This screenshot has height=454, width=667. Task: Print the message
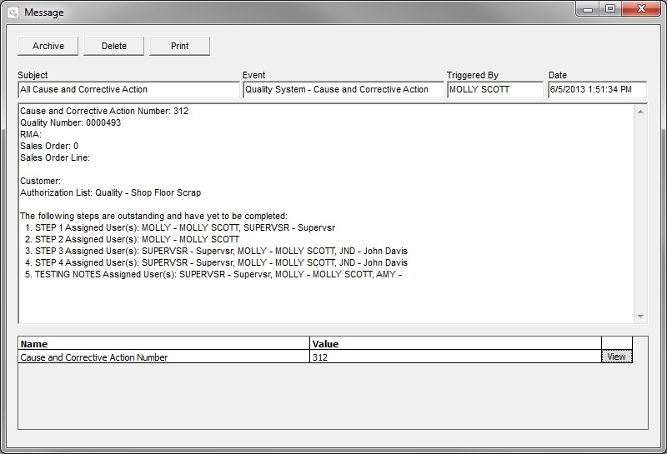point(179,46)
